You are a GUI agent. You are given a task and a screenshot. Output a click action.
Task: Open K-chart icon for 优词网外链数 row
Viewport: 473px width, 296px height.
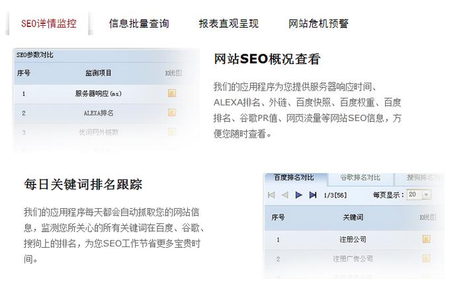click(x=172, y=131)
